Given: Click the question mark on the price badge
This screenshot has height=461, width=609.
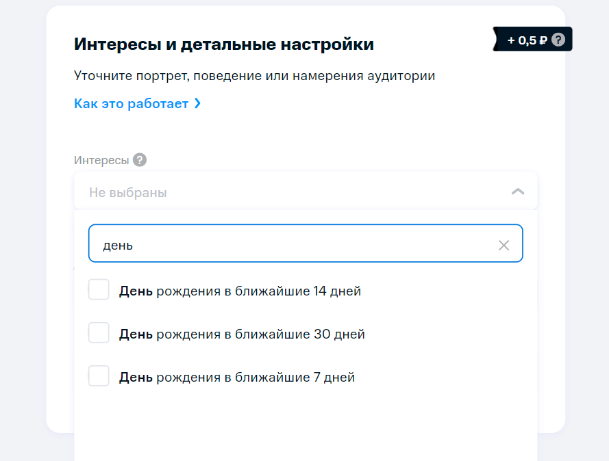Looking at the screenshot, I should tap(558, 40).
